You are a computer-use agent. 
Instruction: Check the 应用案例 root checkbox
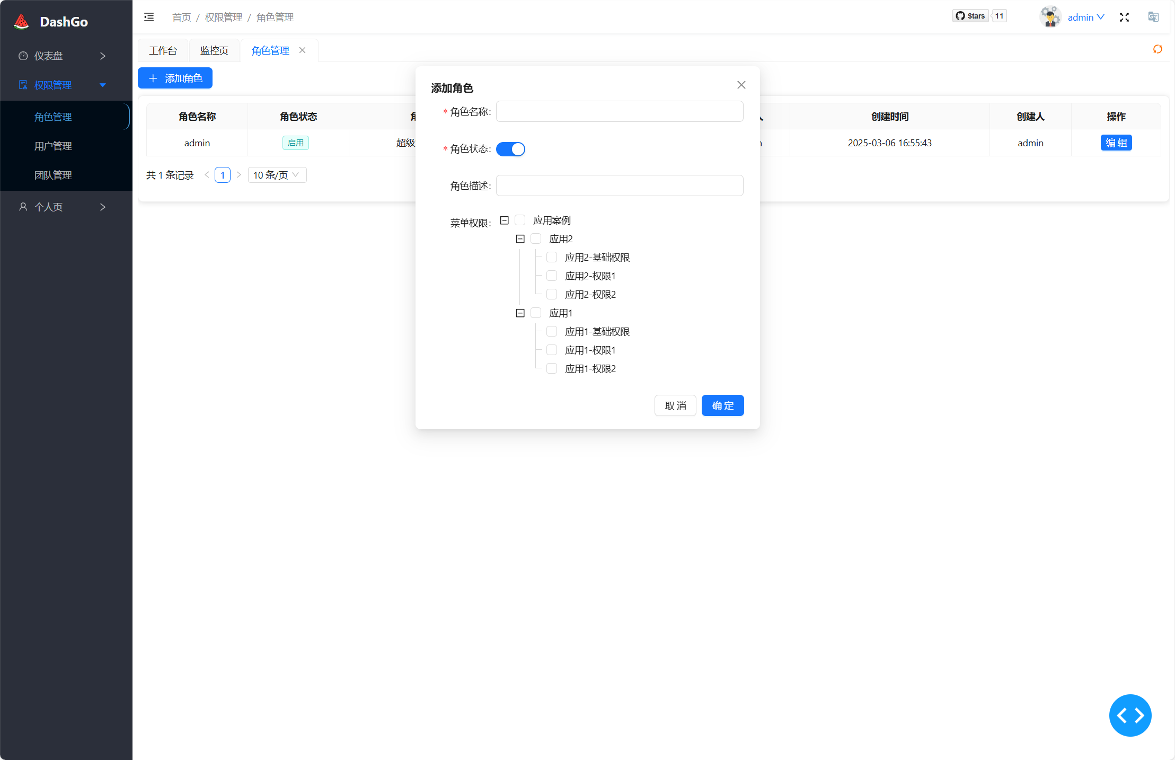point(520,219)
